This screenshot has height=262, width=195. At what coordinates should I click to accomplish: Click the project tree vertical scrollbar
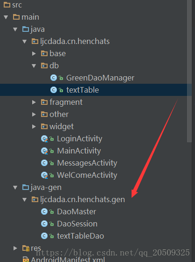coord(189,71)
